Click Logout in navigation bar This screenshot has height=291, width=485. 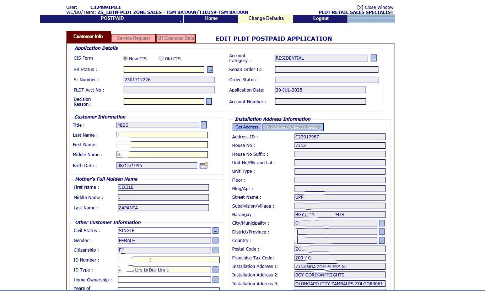click(x=320, y=19)
